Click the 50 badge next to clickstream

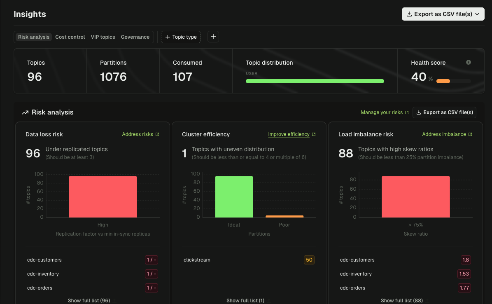(x=309, y=260)
